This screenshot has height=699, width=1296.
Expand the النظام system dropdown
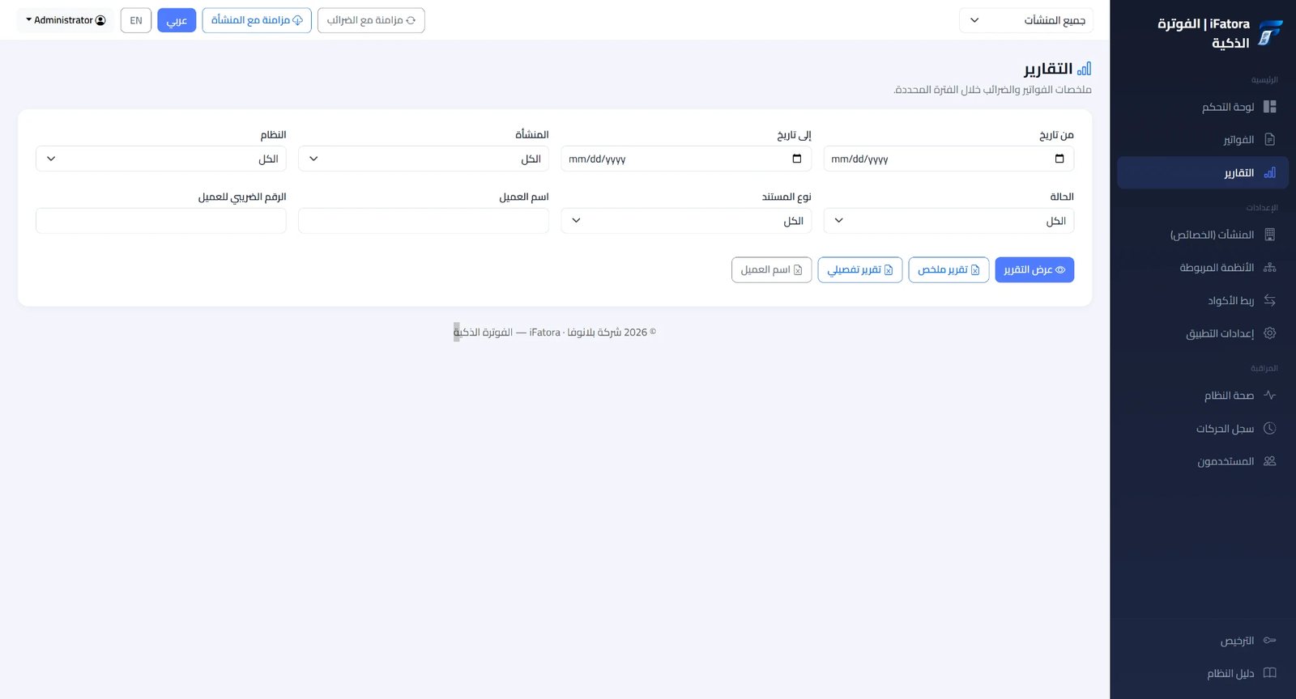click(x=161, y=159)
